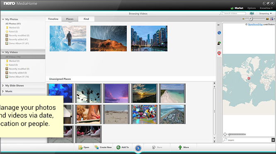Follow the OpenStreetMap link
Screen dimensions: 276x154
click(255, 24)
